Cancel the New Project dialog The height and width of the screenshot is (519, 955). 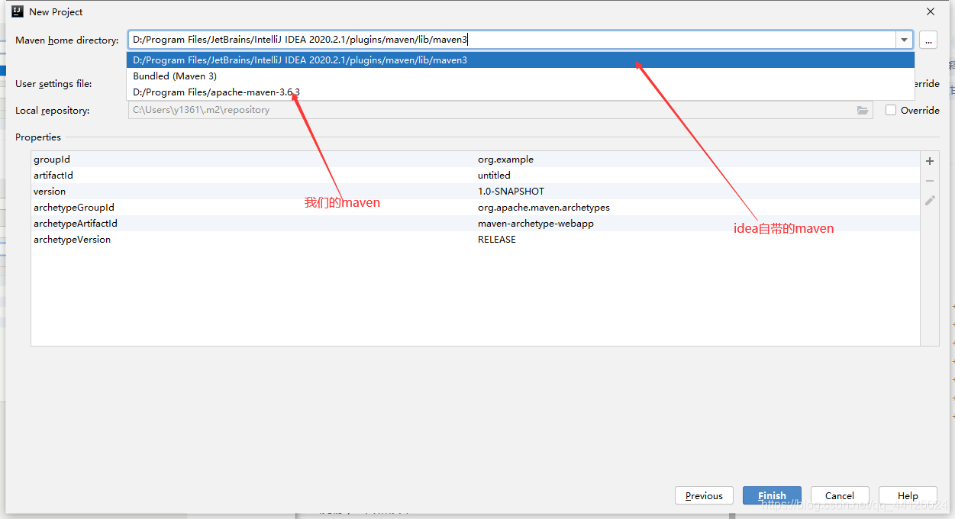pyautogui.click(x=840, y=495)
